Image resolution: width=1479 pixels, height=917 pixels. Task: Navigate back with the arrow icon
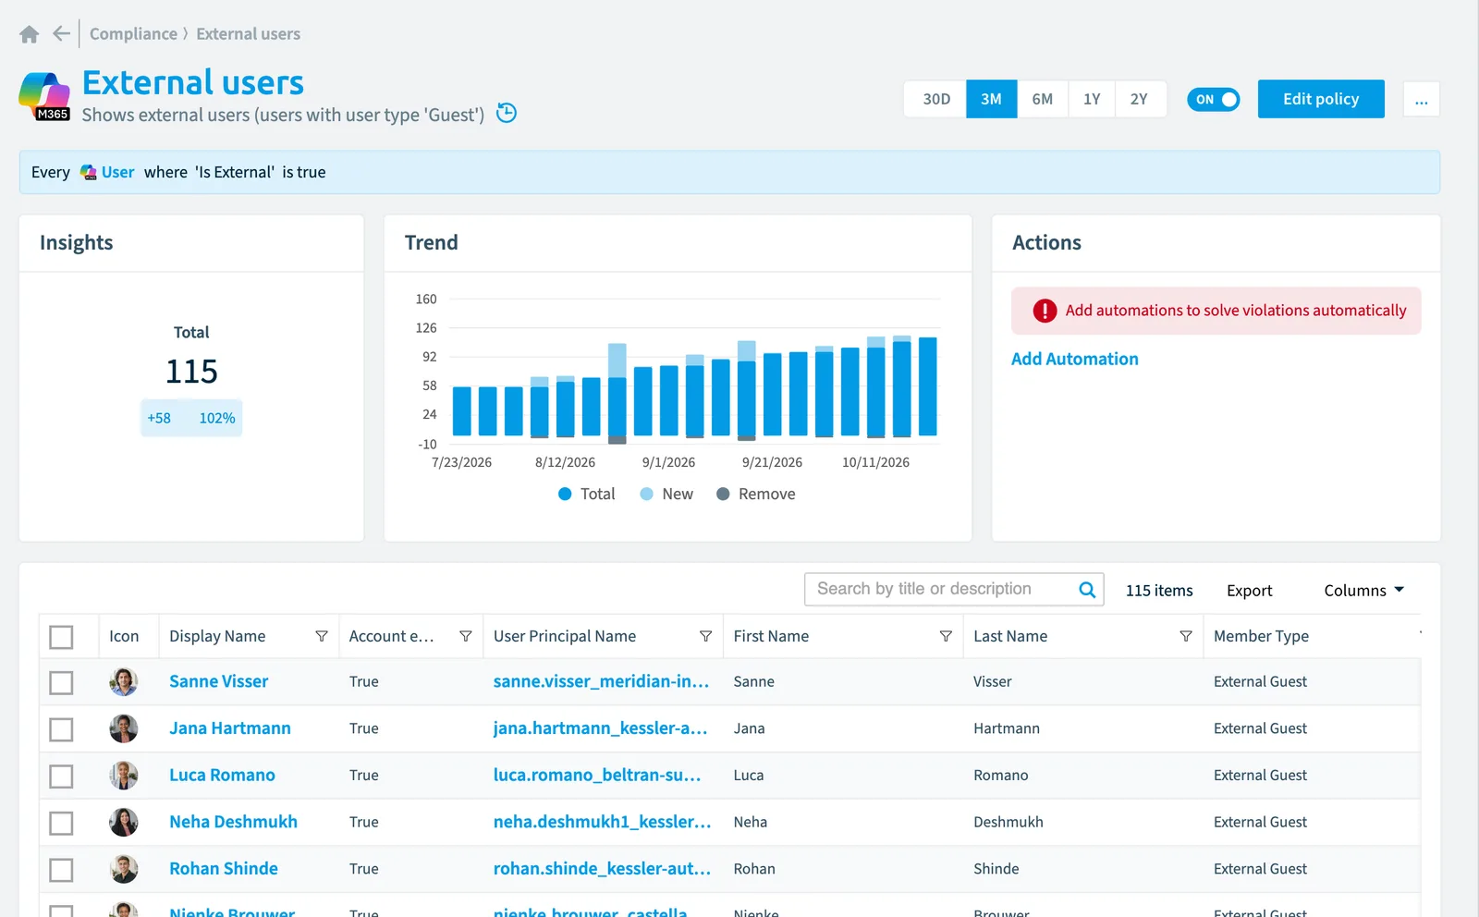[x=61, y=34]
